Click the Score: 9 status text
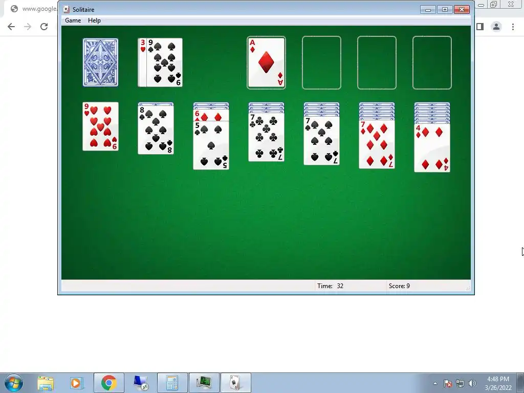The width and height of the screenshot is (524, 393). (x=399, y=286)
